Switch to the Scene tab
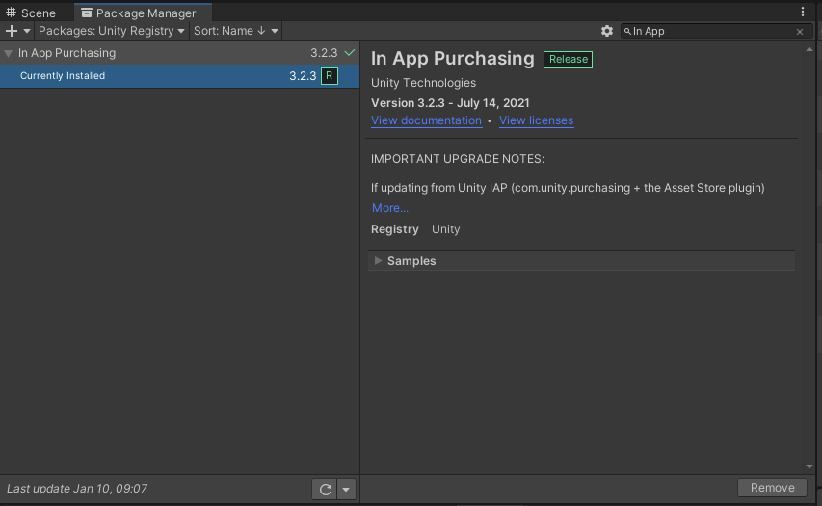The width and height of the screenshot is (822, 506). pyautogui.click(x=31, y=13)
